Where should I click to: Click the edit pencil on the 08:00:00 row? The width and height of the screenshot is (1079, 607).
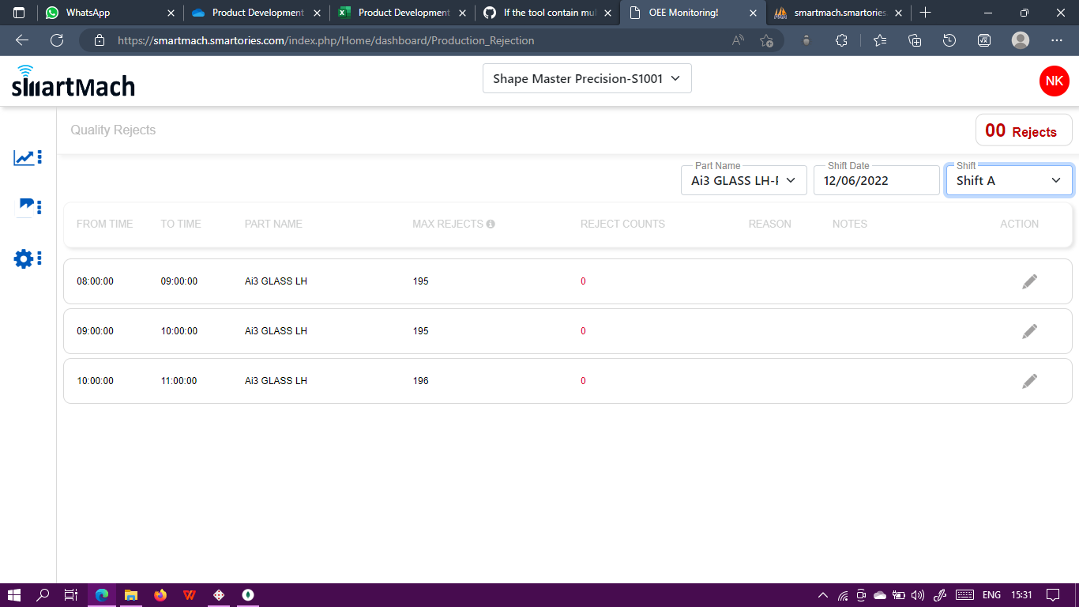(1029, 281)
